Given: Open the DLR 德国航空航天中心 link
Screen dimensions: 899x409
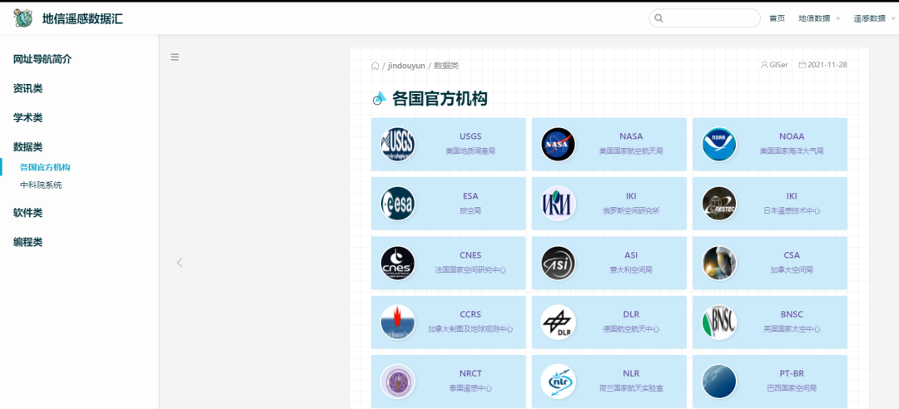Looking at the screenshot, I should (x=608, y=322).
